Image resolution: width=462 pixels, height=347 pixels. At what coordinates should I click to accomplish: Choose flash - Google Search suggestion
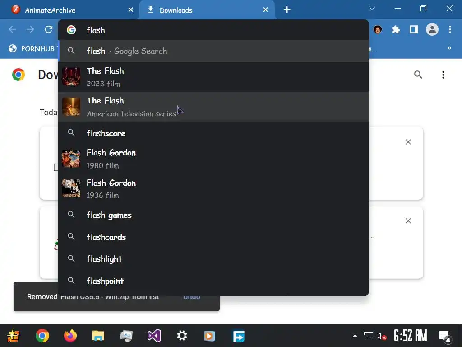pyautogui.click(x=213, y=51)
